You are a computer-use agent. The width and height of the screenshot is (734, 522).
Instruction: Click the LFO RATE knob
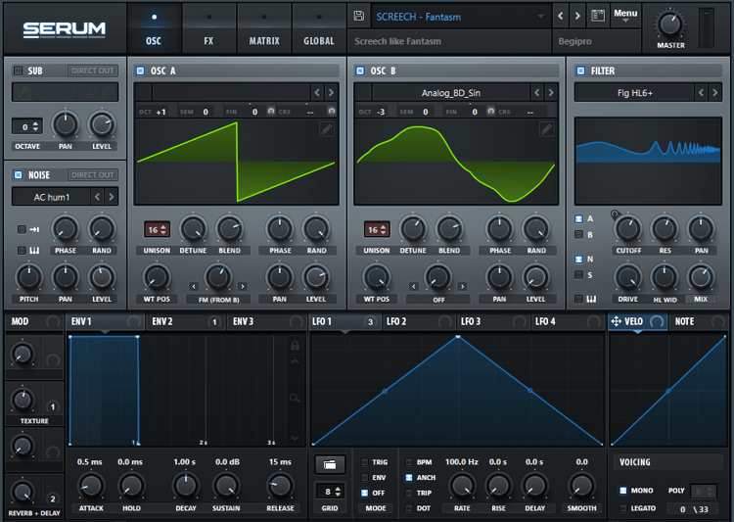[x=462, y=486]
